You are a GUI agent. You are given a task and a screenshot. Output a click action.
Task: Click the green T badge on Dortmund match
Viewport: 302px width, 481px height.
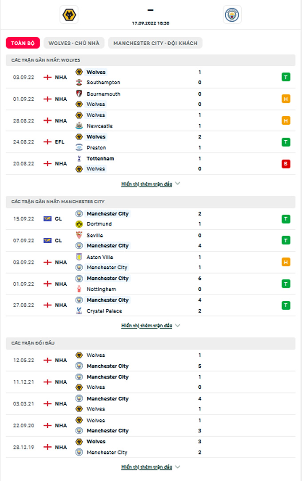286,219
